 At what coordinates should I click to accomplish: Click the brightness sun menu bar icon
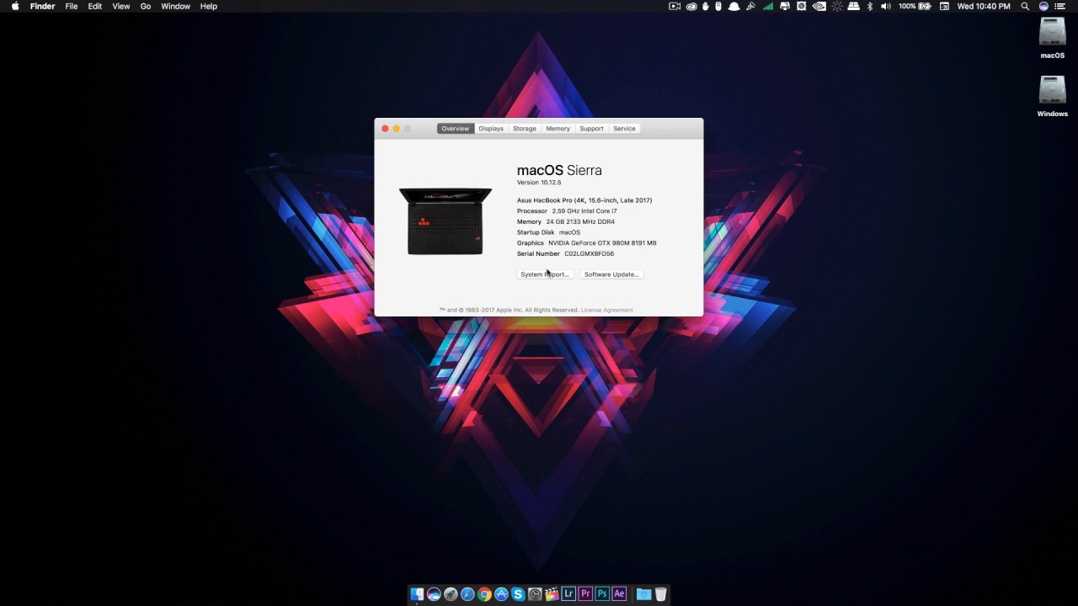click(836, 6)
